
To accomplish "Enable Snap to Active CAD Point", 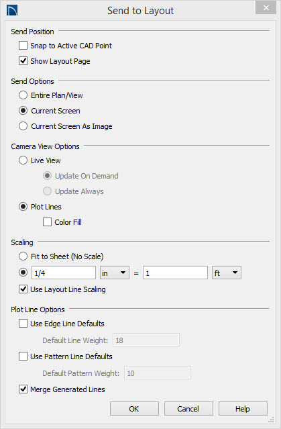I will click(23, 46).
